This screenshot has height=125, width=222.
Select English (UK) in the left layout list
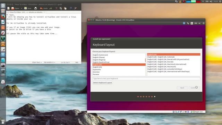click(119, 65)
